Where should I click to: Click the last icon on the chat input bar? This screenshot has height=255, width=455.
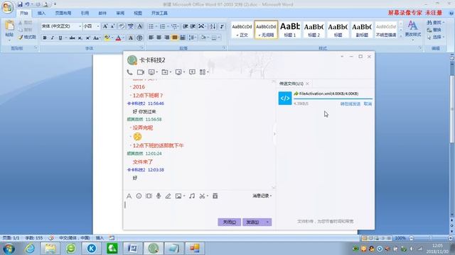tap(215, 196)
